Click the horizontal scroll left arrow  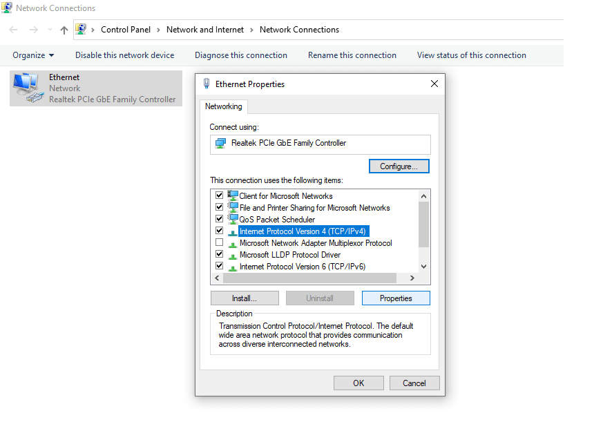217,278
